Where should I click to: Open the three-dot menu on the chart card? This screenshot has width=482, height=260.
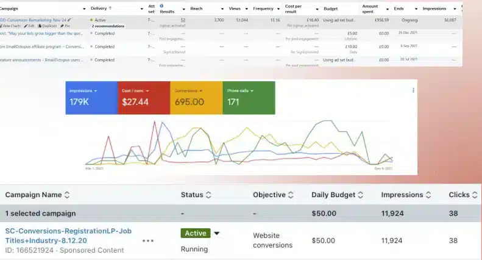pos(413,90)
